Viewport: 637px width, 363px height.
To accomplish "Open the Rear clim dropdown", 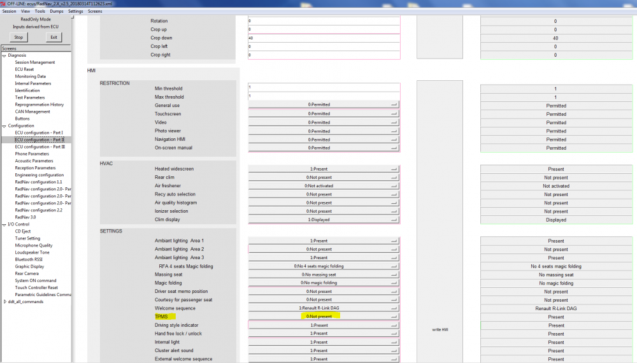I will coord(324,178).
